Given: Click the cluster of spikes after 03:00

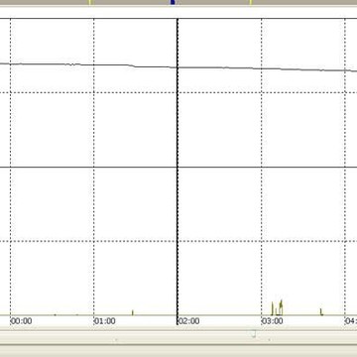Looking at the screenshot, I should pyautogui.click(x=277, y=307).
